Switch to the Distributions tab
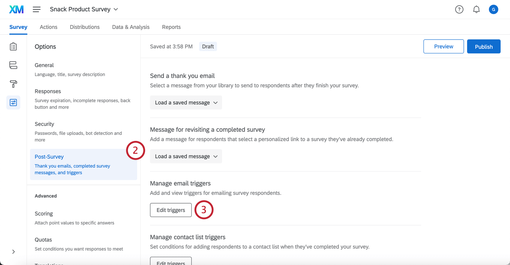Viewport: 510px width, 265px height. (85, 27)
